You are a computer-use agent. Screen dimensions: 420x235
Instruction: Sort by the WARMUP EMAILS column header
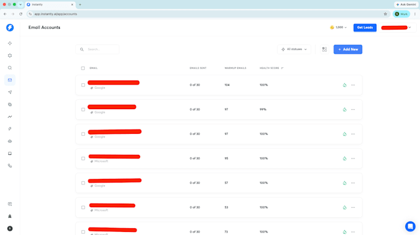tap(235, 68)
